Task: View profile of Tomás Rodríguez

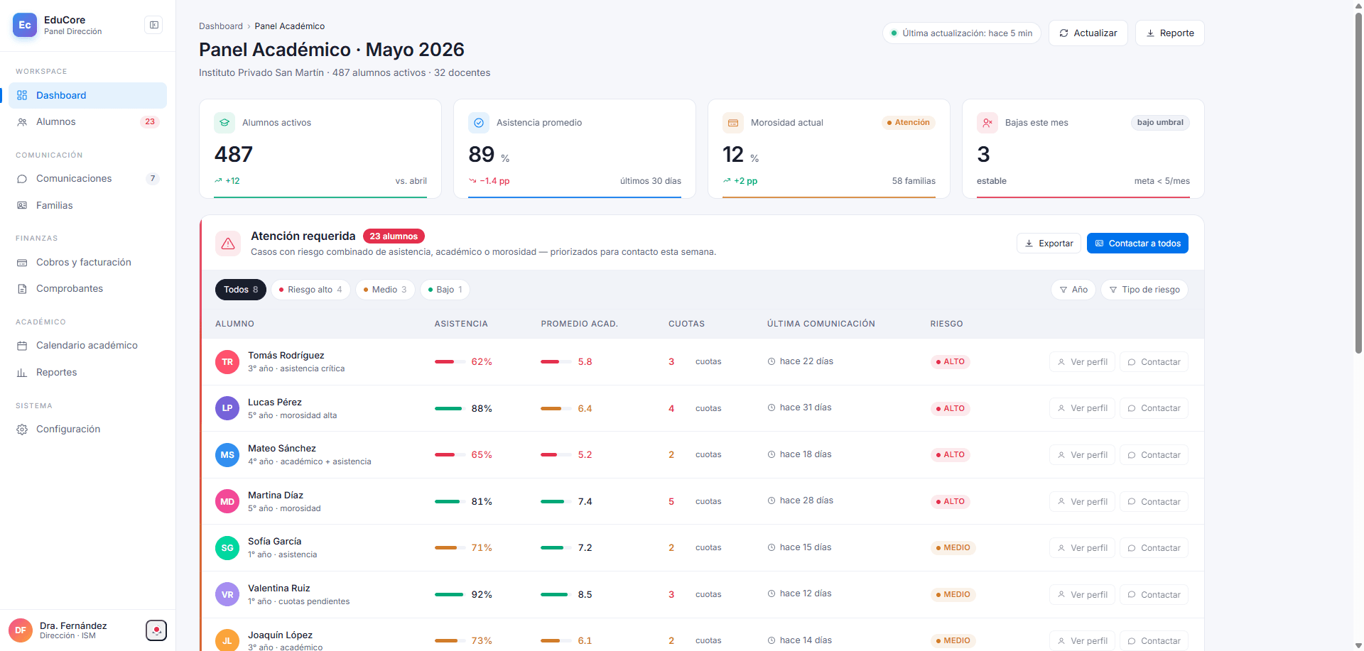Action: pyautogui.click(x=1083, y=362)
